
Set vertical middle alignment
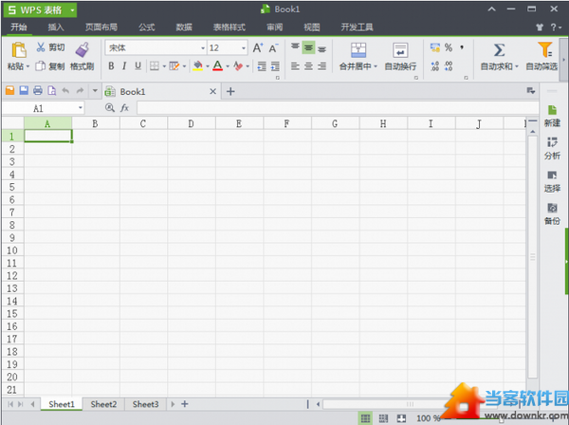coord(308,47)
